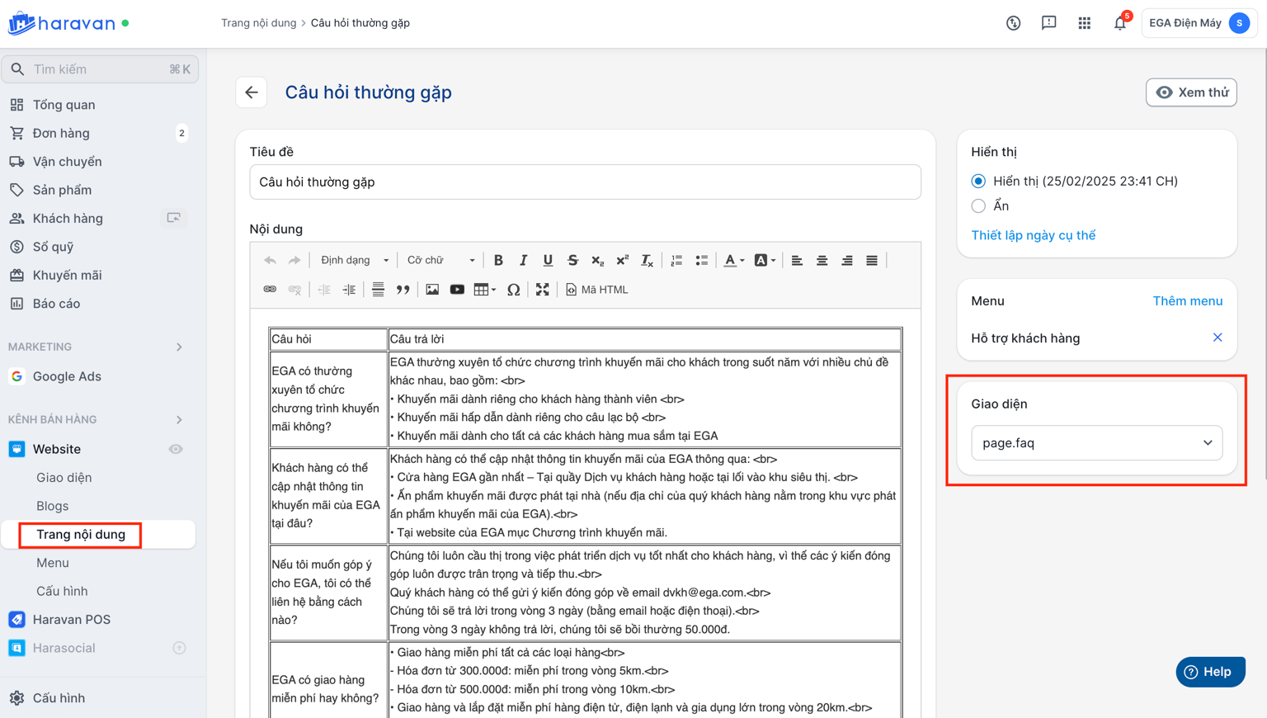The height and width of the screenshot is (718, 1267).
Task: Click the Xem thử preview button
Action: point(1191,92)
